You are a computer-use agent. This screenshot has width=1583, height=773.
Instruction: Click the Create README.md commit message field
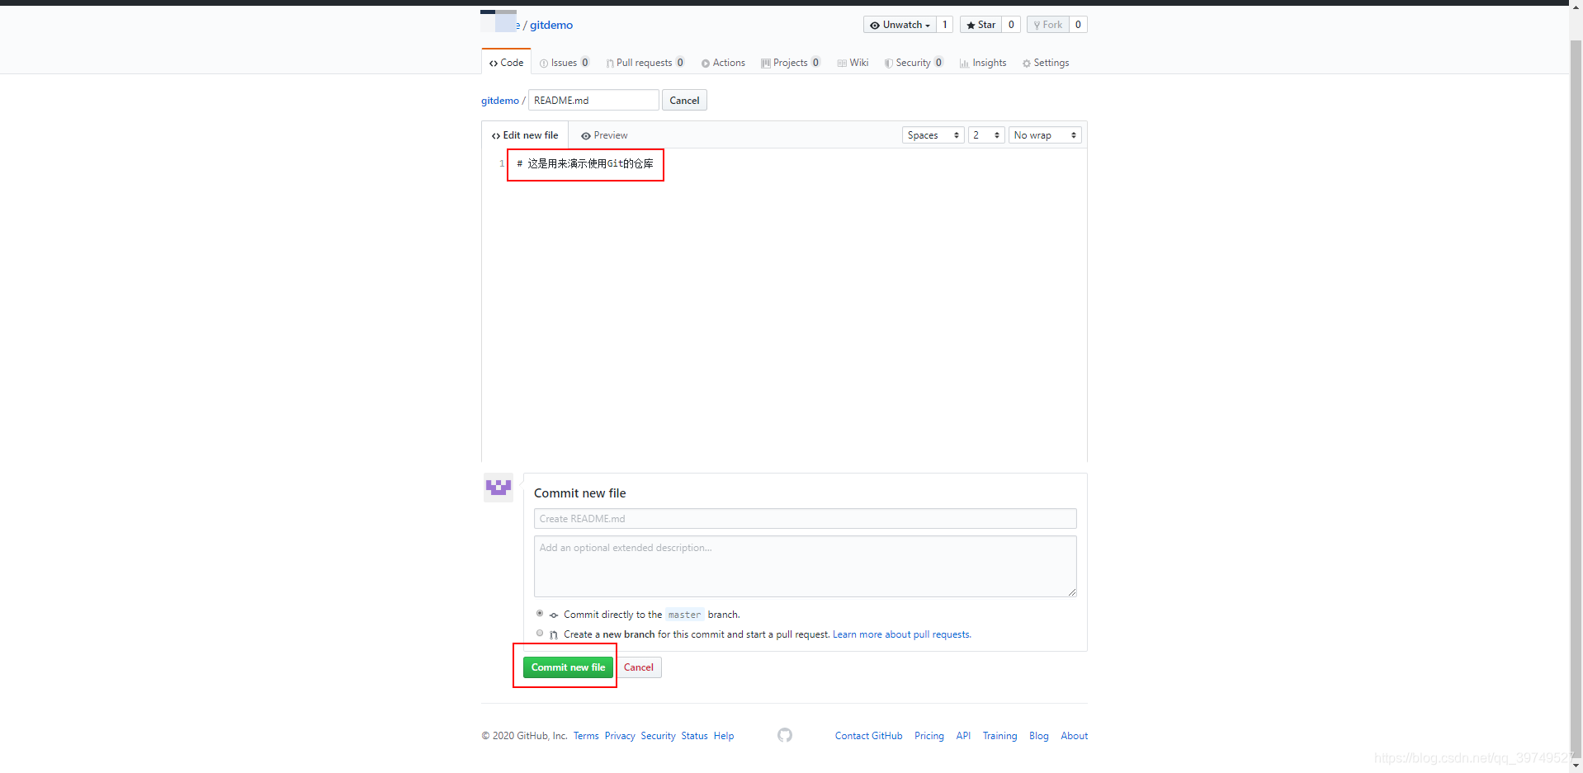(805, 519)
